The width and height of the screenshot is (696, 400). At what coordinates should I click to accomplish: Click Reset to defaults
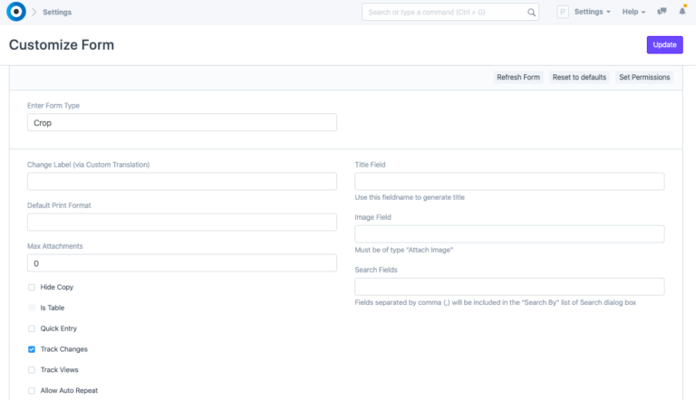(579, 78)
